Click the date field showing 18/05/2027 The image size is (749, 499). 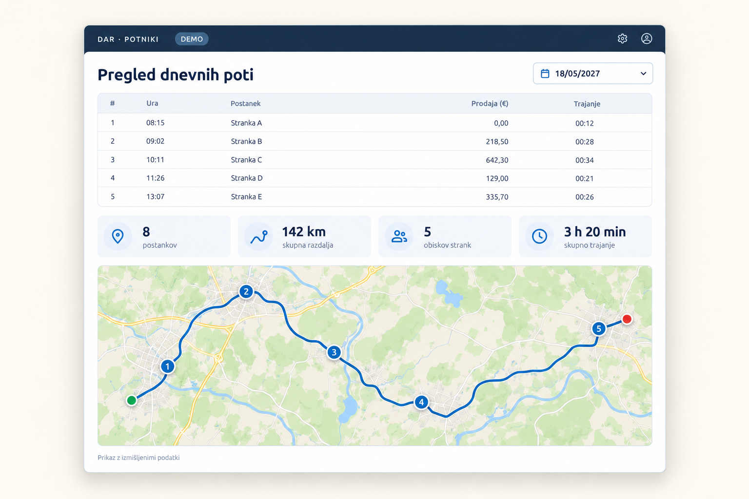coord(592,74)
